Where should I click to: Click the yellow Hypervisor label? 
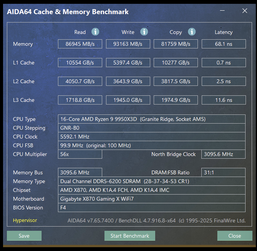pos(25,220)
